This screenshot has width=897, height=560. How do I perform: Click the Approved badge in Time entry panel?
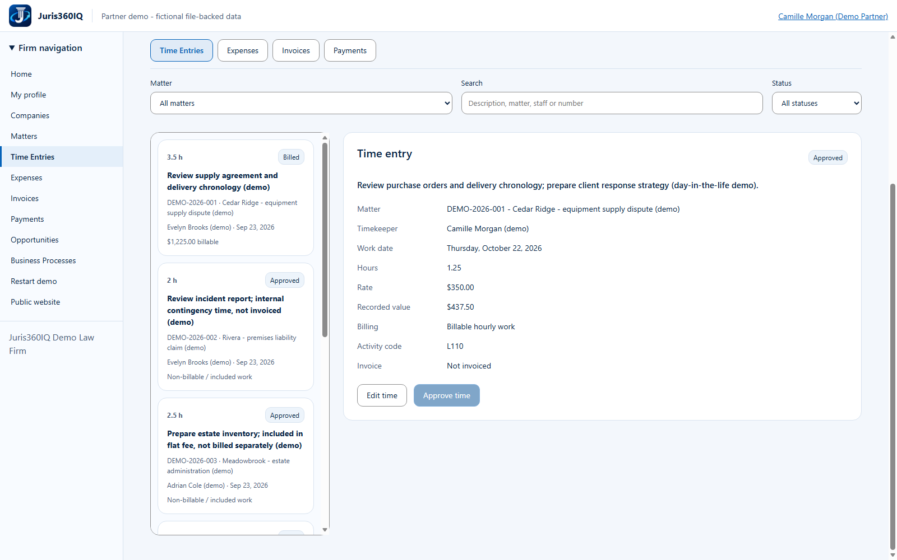[827, 158]
